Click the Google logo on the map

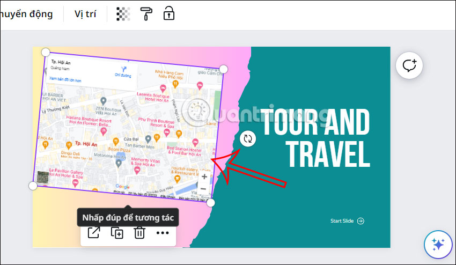click(x=122, y=187)
